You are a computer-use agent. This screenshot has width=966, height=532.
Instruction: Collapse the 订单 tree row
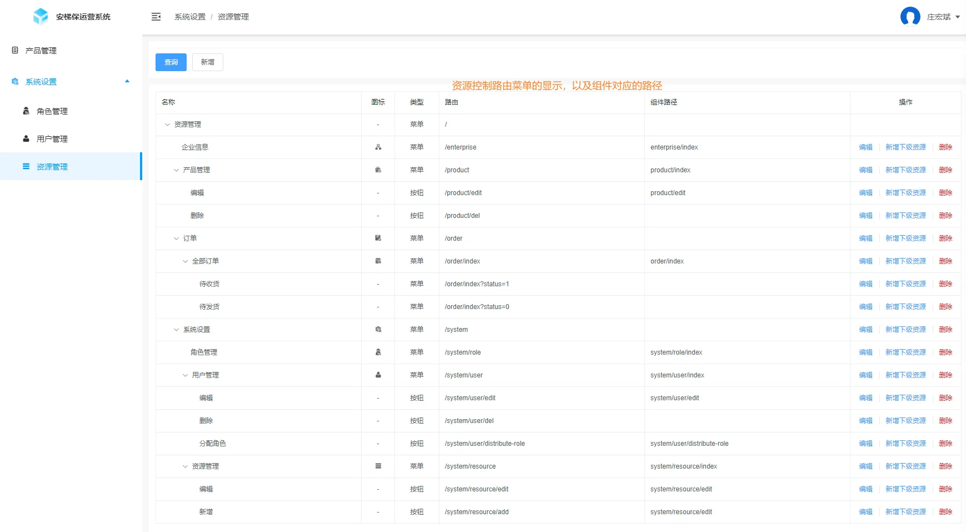click(177, 238)
